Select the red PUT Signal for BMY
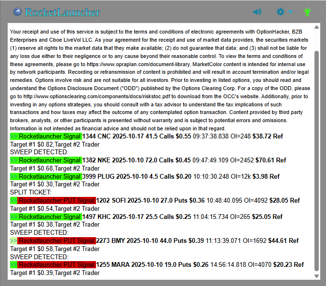The image size is (326, 286). (56, 240)
